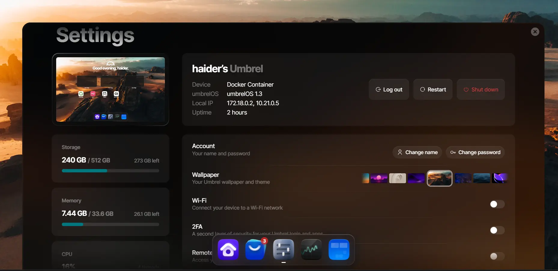Click the Restart button
The width and height of the screenshot is (558, 271).
(433, 89)
